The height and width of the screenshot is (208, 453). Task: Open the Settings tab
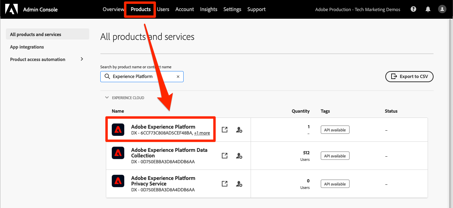(x=232, y=9)
